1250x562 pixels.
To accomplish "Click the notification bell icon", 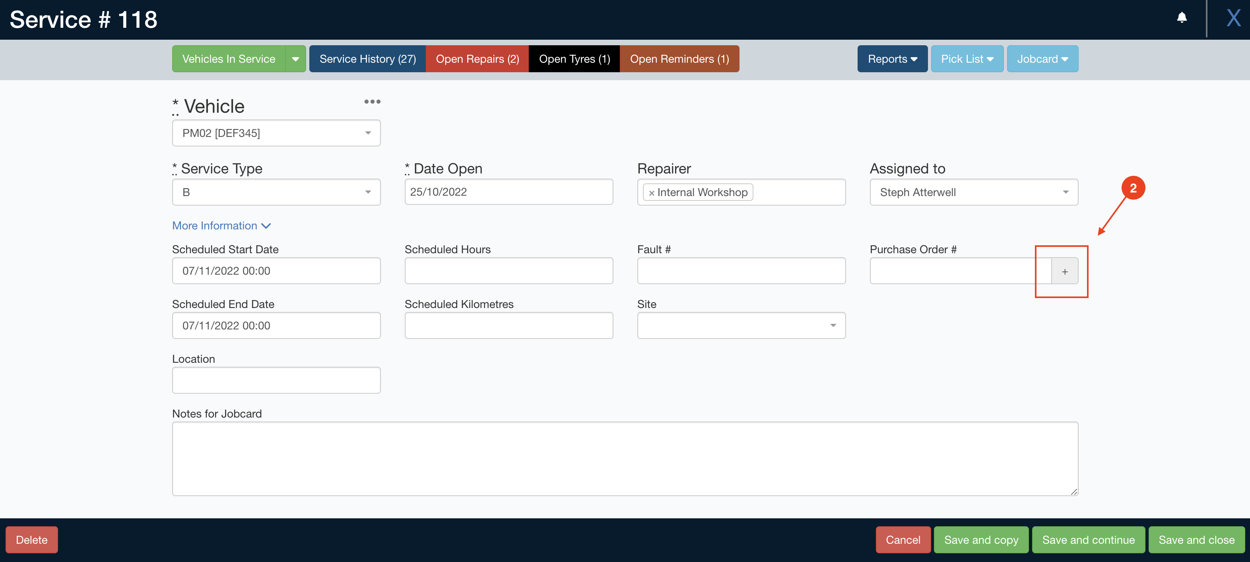I will click(x=1182, y=18).
